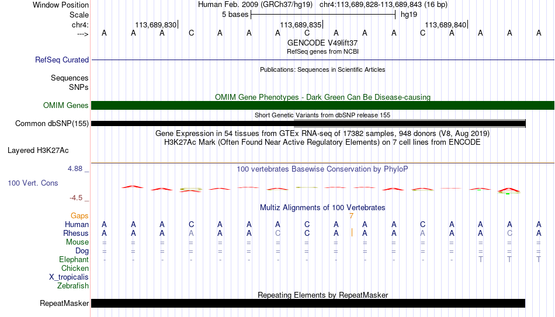
Task: Open the 100 Vert. Cons track label
Action: pos(33,183)
